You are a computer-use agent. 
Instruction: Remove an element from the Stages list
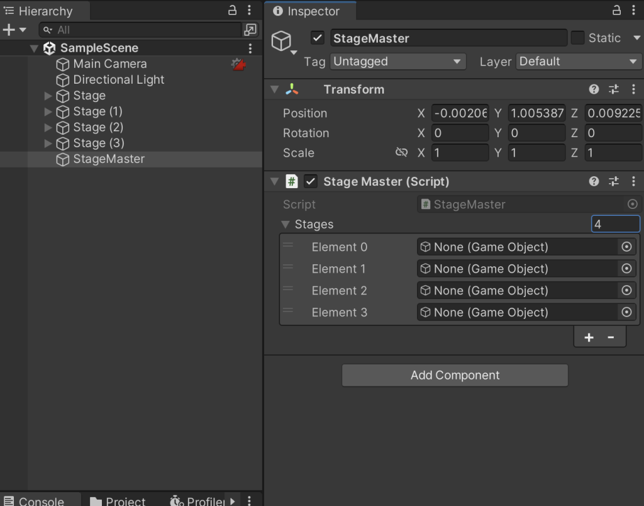click(x=611, y=337)
